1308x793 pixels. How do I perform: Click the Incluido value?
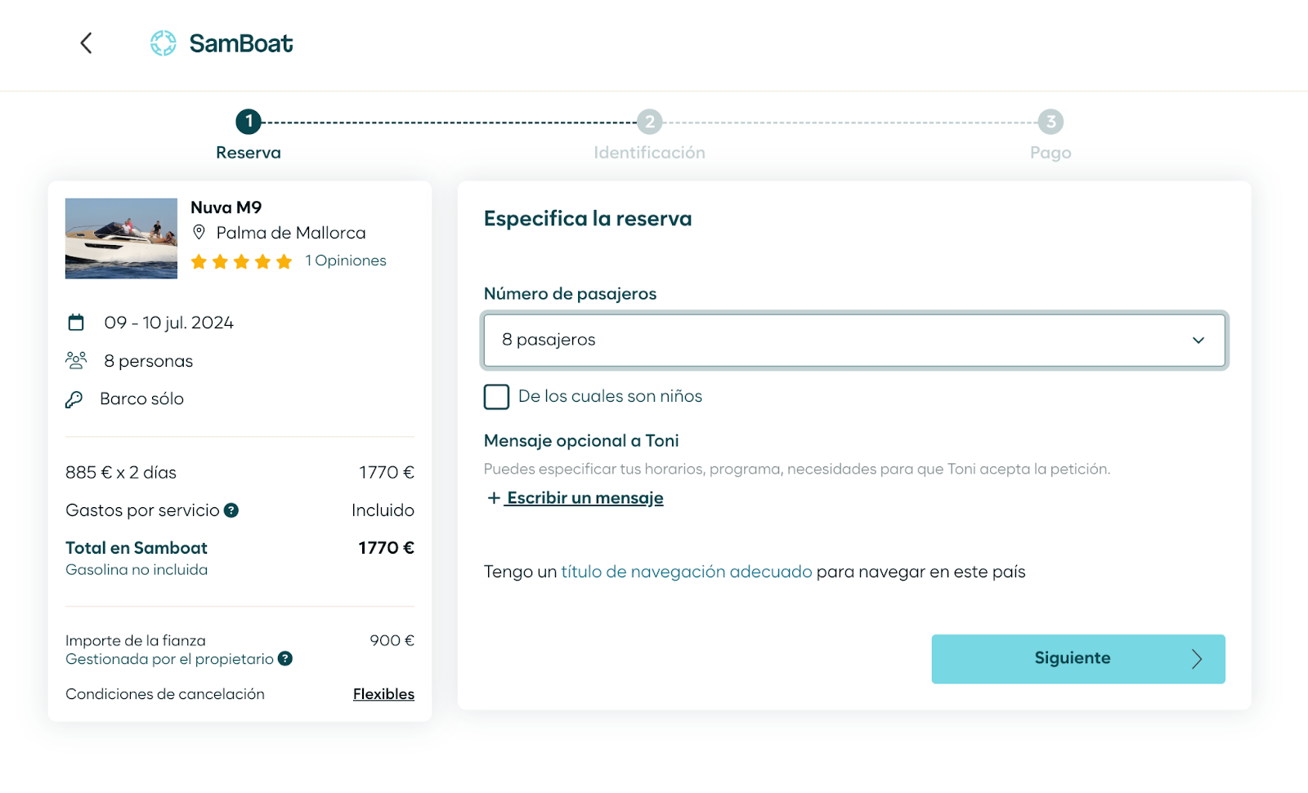click(383, 510)
